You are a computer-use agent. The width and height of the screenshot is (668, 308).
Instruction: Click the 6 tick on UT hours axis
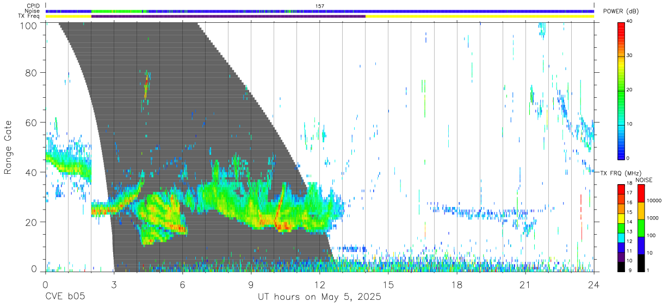coord(182,284)
